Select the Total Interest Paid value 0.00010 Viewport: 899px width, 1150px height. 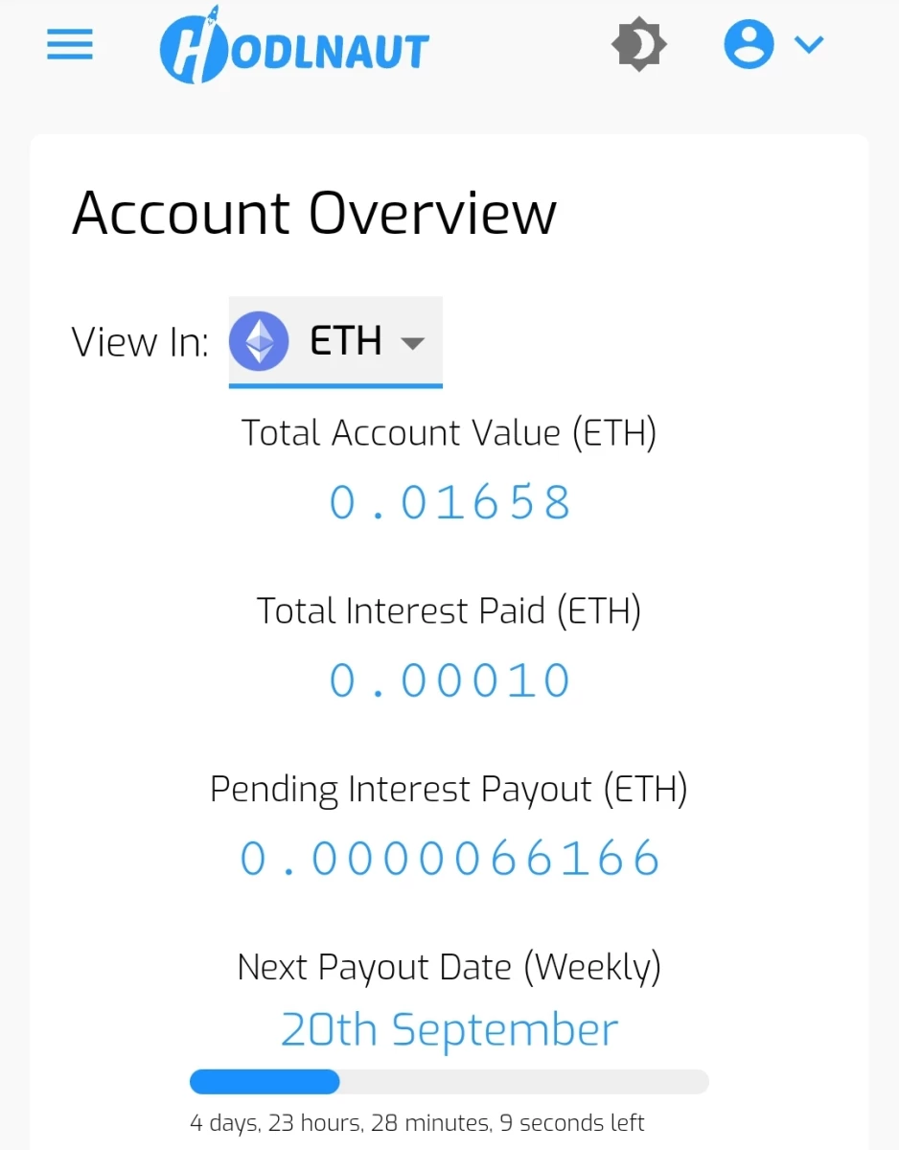coord(449,680)
